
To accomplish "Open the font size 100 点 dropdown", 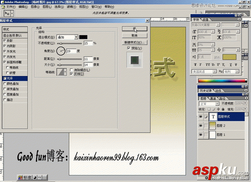I will (213, 32).
